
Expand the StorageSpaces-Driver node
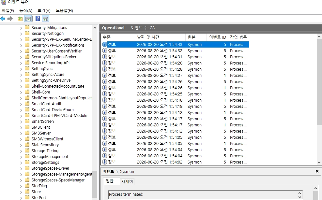pos(21,168)
